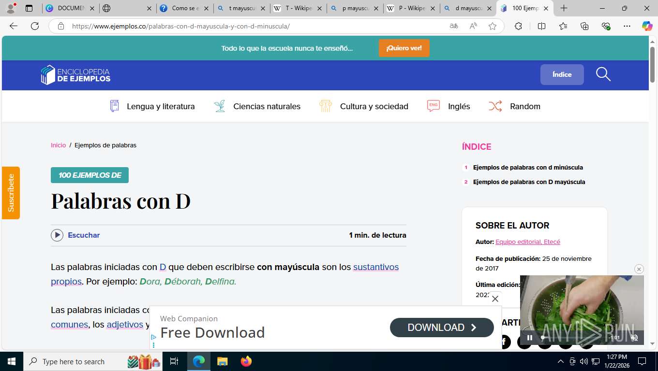Open Cultura y sociedad menu
The width and height of the screenshot is (658, 371).
pos(364,106)
